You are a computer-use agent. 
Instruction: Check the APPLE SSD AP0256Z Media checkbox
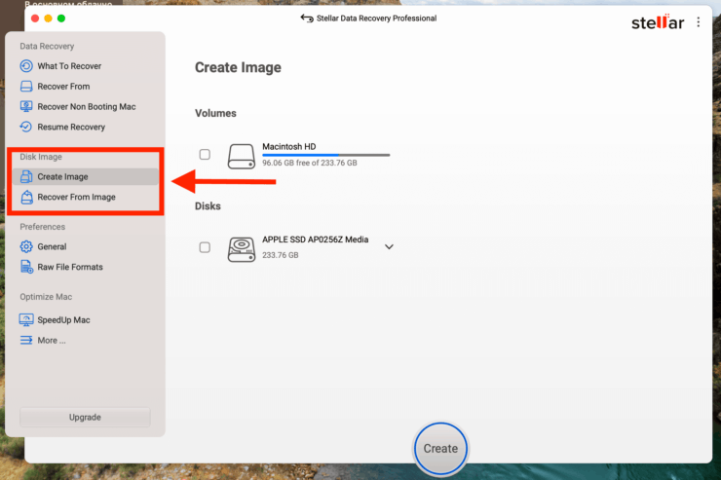(x=205, y=247)
